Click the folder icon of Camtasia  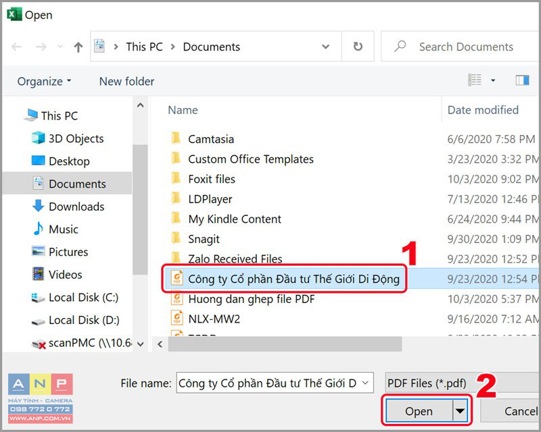tap(176, 137)
